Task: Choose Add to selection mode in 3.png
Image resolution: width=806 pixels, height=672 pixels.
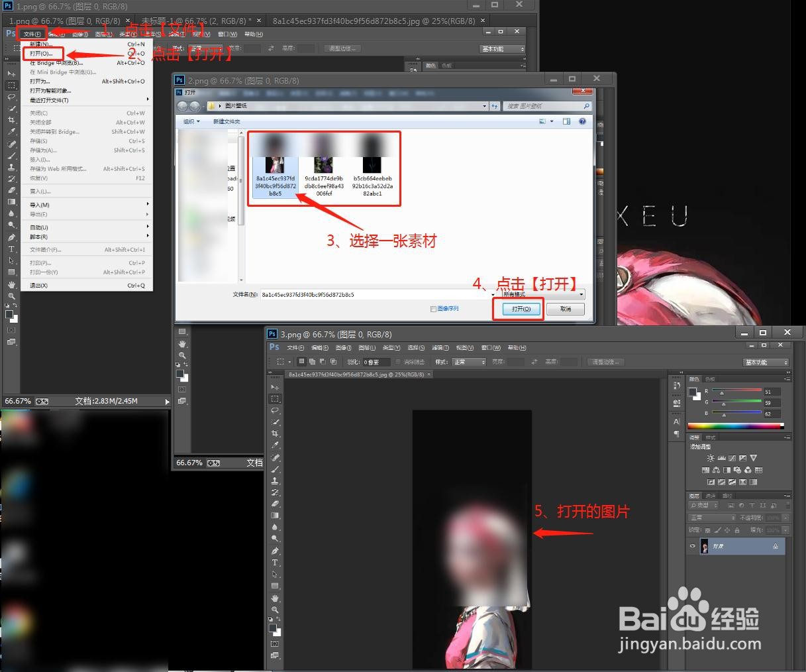Action: pyautogui.click(x=312, y=362)
